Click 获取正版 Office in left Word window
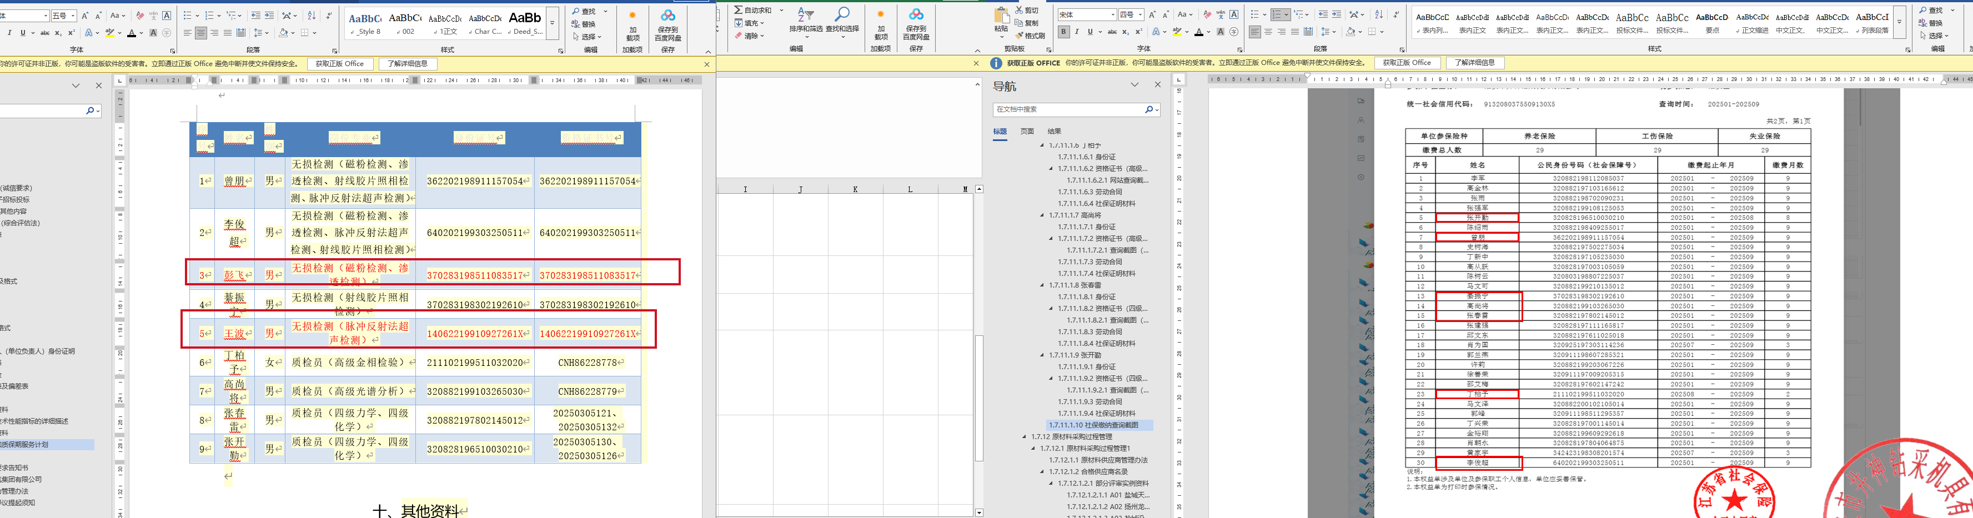1973x518 pixels. [339, 64]
